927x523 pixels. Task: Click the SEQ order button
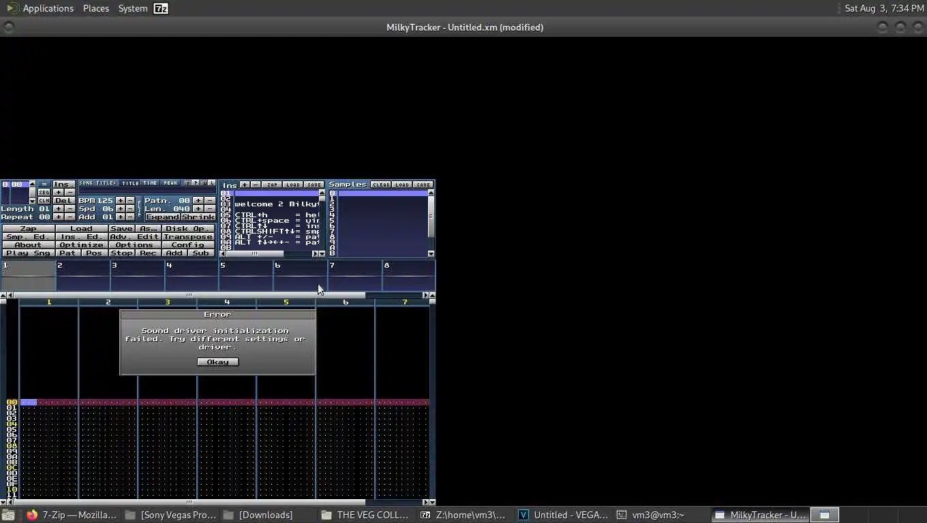(x=44, y=193)
